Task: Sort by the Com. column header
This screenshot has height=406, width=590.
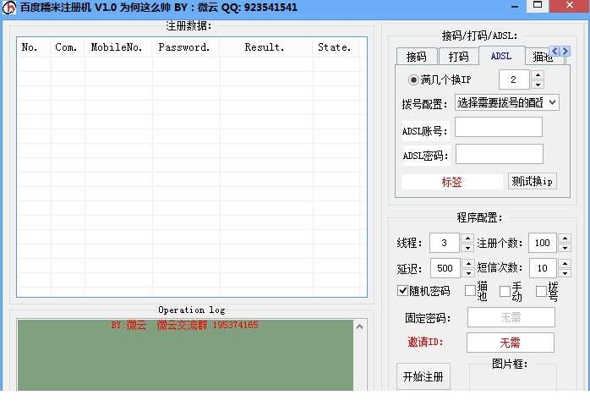Action: (68, 47)
